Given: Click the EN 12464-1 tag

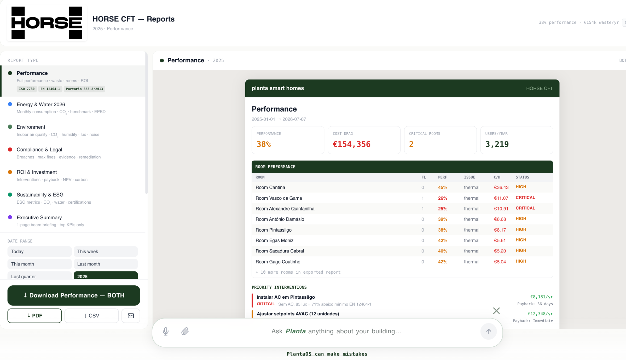Looking at the screenshot, I should pos(50,89).
